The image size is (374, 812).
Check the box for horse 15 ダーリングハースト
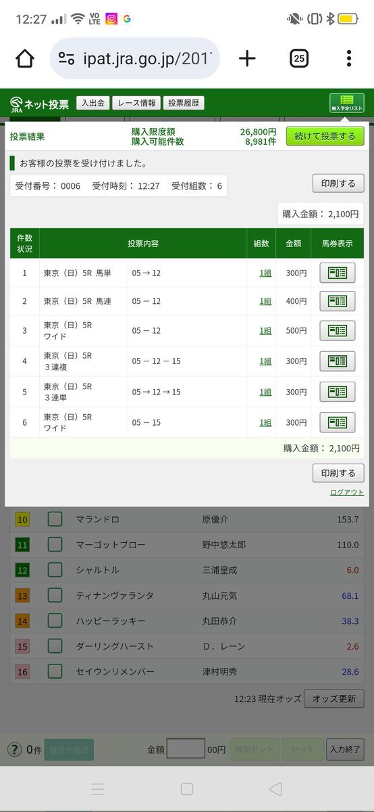coord(55,646)
